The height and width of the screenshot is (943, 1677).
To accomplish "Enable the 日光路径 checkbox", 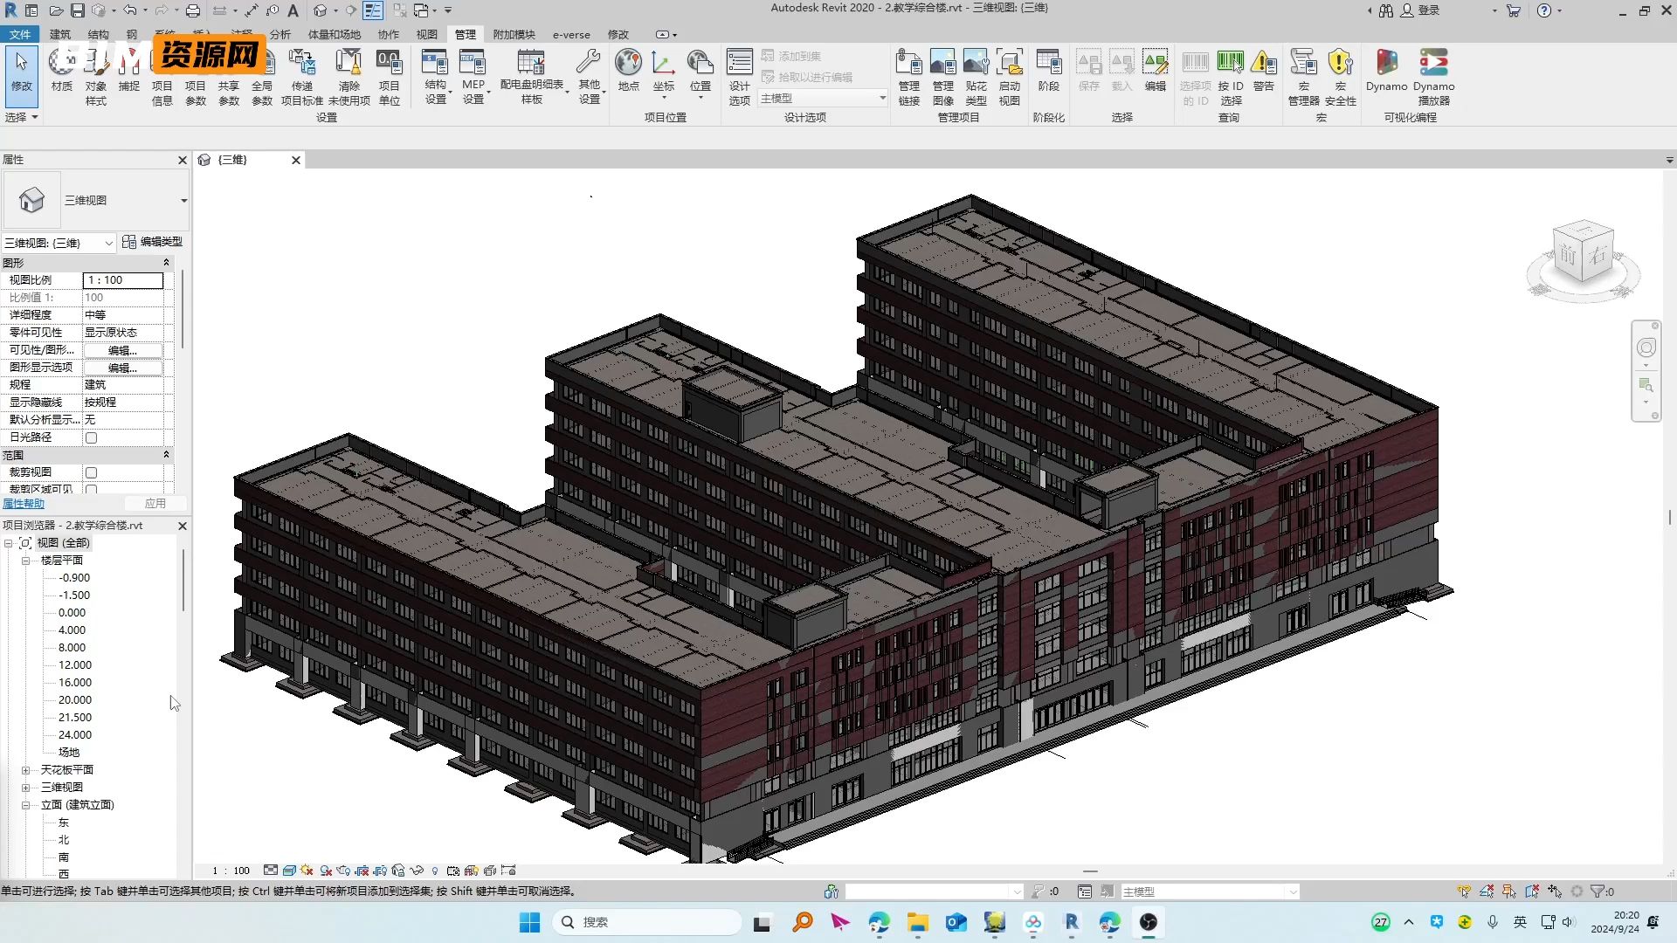I will click(91, 437).
